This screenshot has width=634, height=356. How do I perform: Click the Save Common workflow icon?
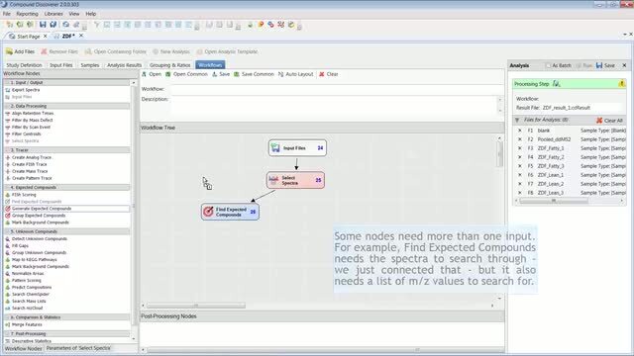[x=237, y=74]
